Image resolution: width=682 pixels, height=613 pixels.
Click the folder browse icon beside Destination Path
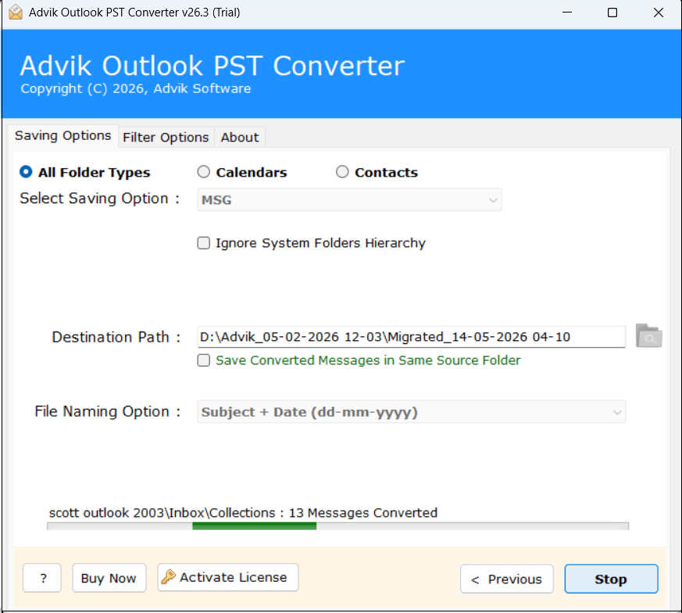tap(648, 336)
